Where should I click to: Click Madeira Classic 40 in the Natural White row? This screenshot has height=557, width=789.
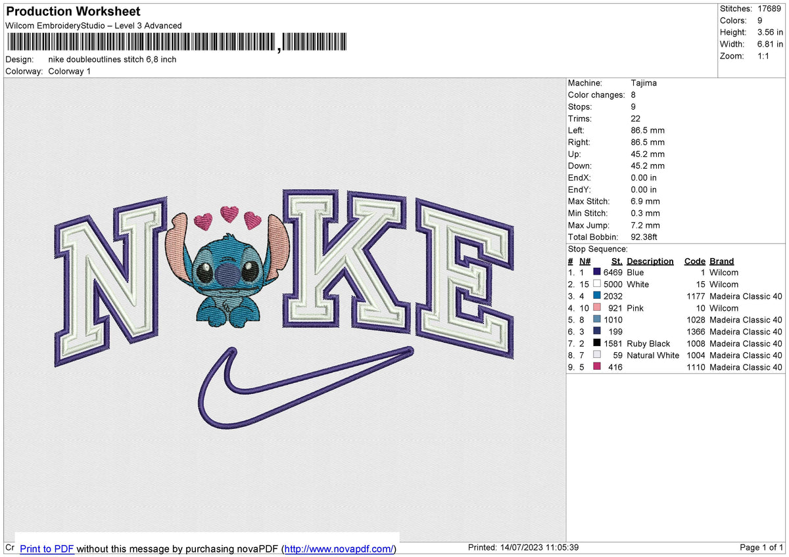[746, 355]
